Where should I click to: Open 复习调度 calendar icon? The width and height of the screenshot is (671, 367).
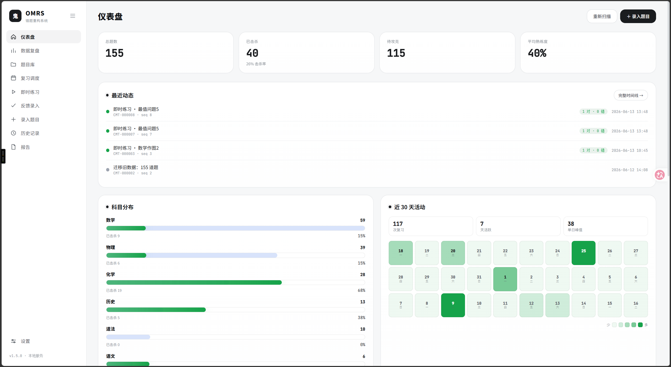click(13, 78)
